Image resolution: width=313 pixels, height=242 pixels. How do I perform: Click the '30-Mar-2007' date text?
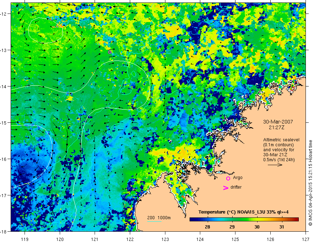point(278,122)
